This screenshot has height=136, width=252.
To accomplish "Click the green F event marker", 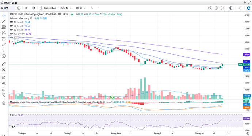I will 112,97.
